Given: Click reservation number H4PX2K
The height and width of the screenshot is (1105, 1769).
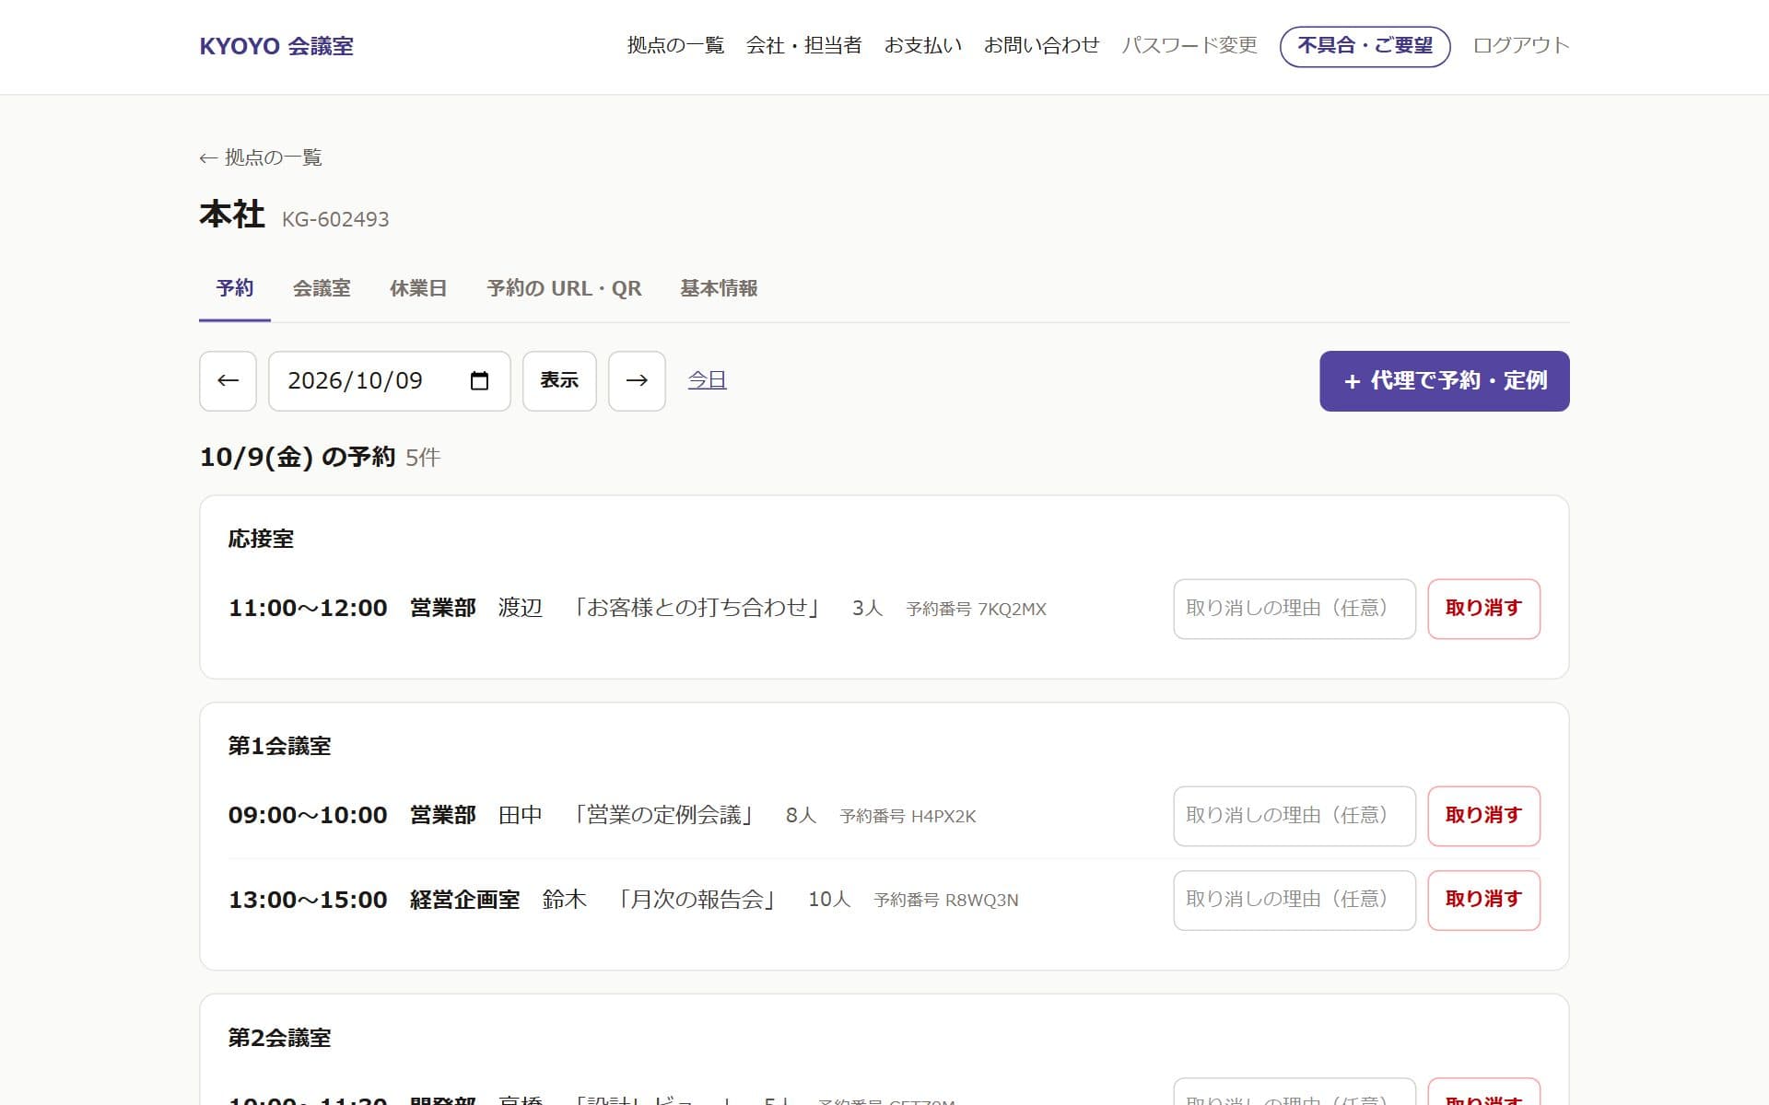Looking at the screenshot, I should pyautogui.click(x=908, y=816).
